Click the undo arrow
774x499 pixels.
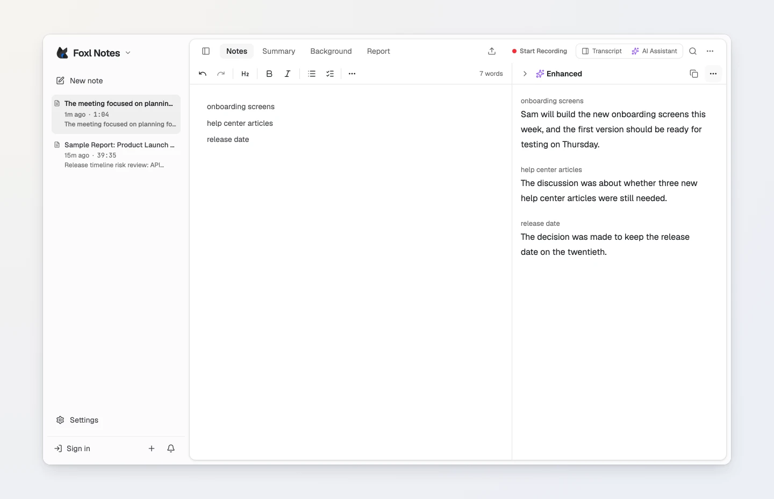pos(203,74)
